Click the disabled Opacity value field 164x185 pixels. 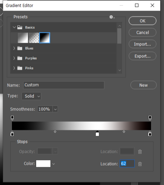[45, 151]
